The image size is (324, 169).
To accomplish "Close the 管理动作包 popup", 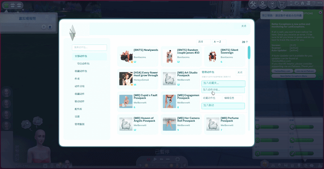I will [240, 73].
